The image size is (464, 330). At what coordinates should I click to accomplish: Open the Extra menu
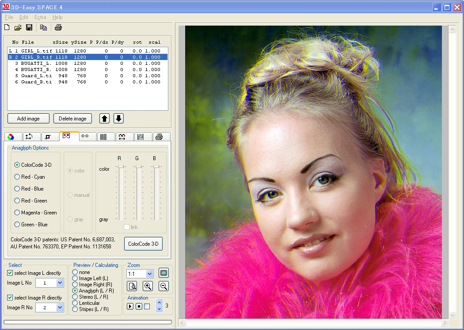click(40, 17)
